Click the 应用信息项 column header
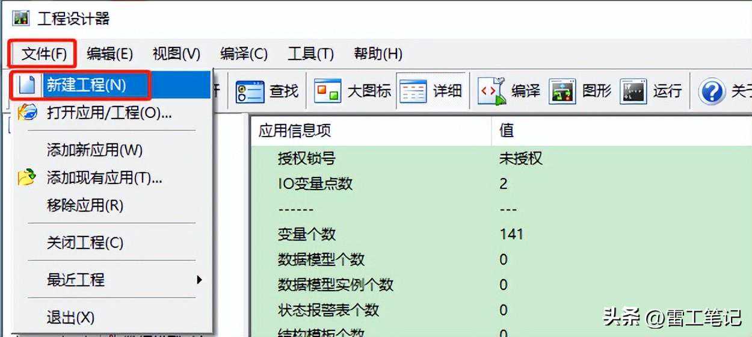 tap(295, 131)
